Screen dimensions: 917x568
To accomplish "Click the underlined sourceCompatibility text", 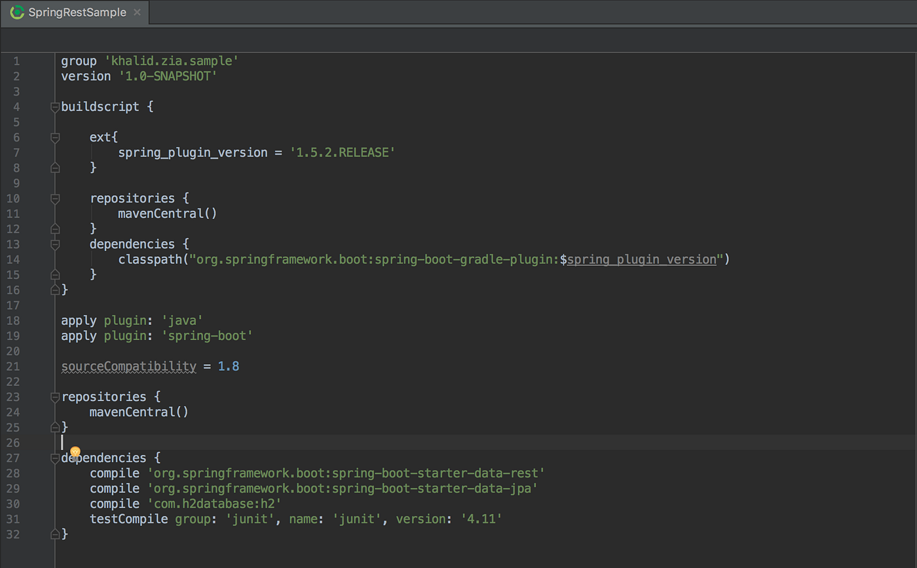I will click(x=128, y=366).
